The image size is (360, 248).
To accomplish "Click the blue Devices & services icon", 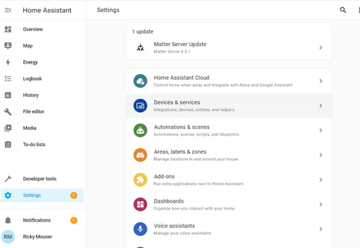I will [x=140, y=106].
